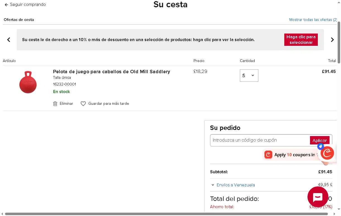The width and height of the screenshot is (341, 216).
Task: Go back via Seguir comprando arrow
Action: pos(6,5)
